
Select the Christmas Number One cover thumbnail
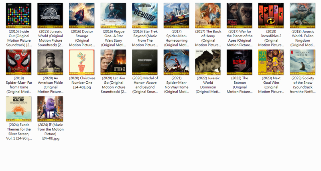(82, 62)
